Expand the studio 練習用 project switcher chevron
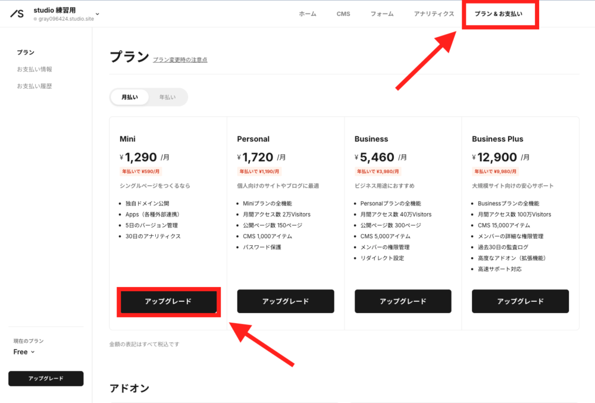This screenshot has width=595, height=403. click(98, 14)
